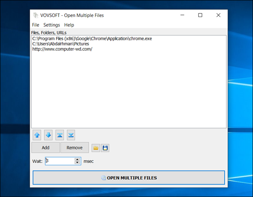Minimize the VOVSOFT window
The height and width of the screenshot is (197, 253).
(182, 15)
